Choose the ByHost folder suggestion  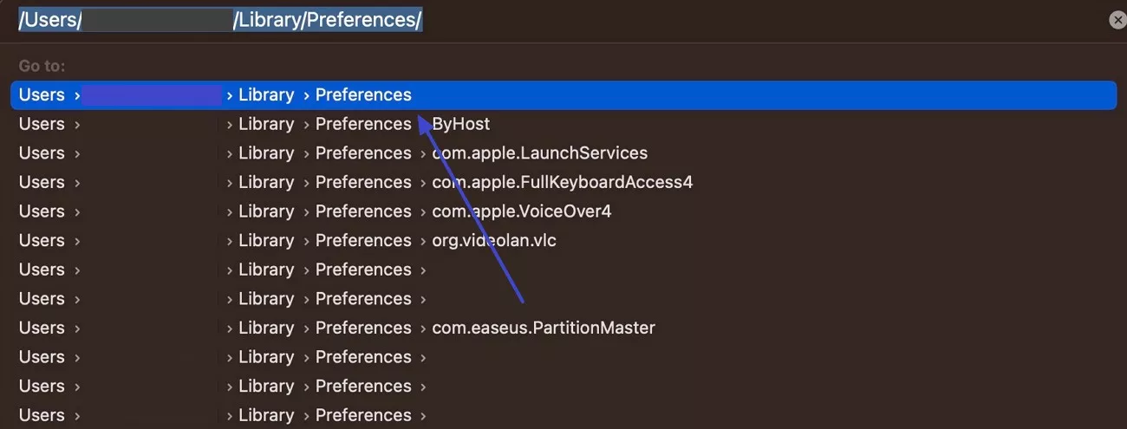[460, 124]
